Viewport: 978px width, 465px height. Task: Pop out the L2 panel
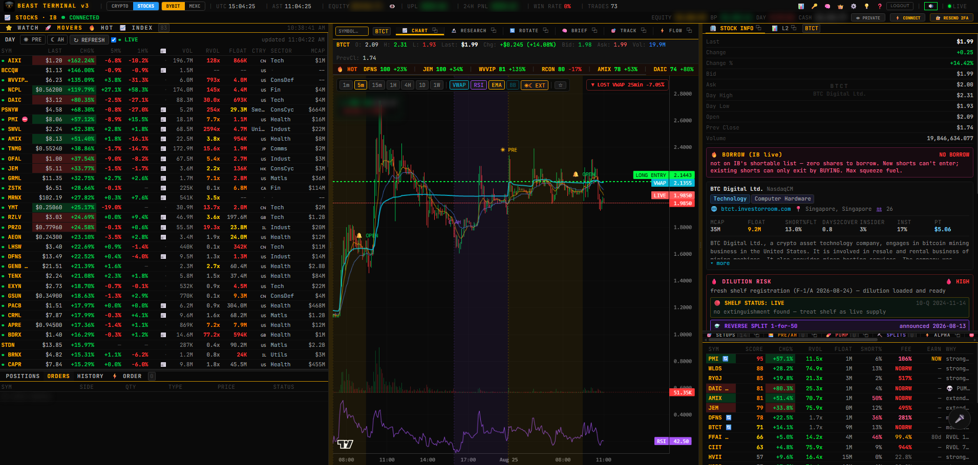coord(794,28)
